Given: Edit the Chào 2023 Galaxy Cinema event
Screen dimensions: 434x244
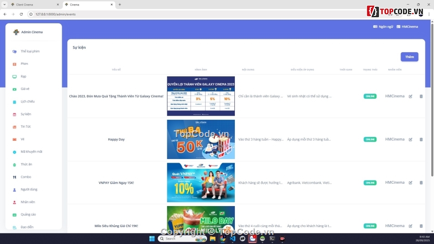Looking at the screenshot, I should coord(410,96).
